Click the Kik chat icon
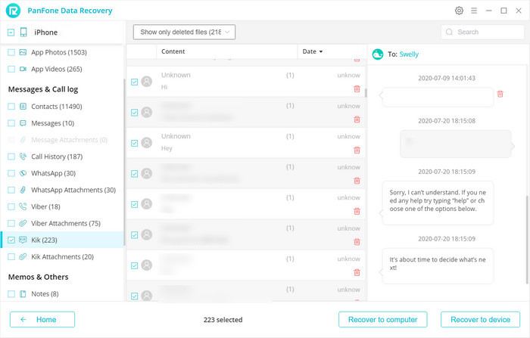The image size is (530, 338). (23, 240)
